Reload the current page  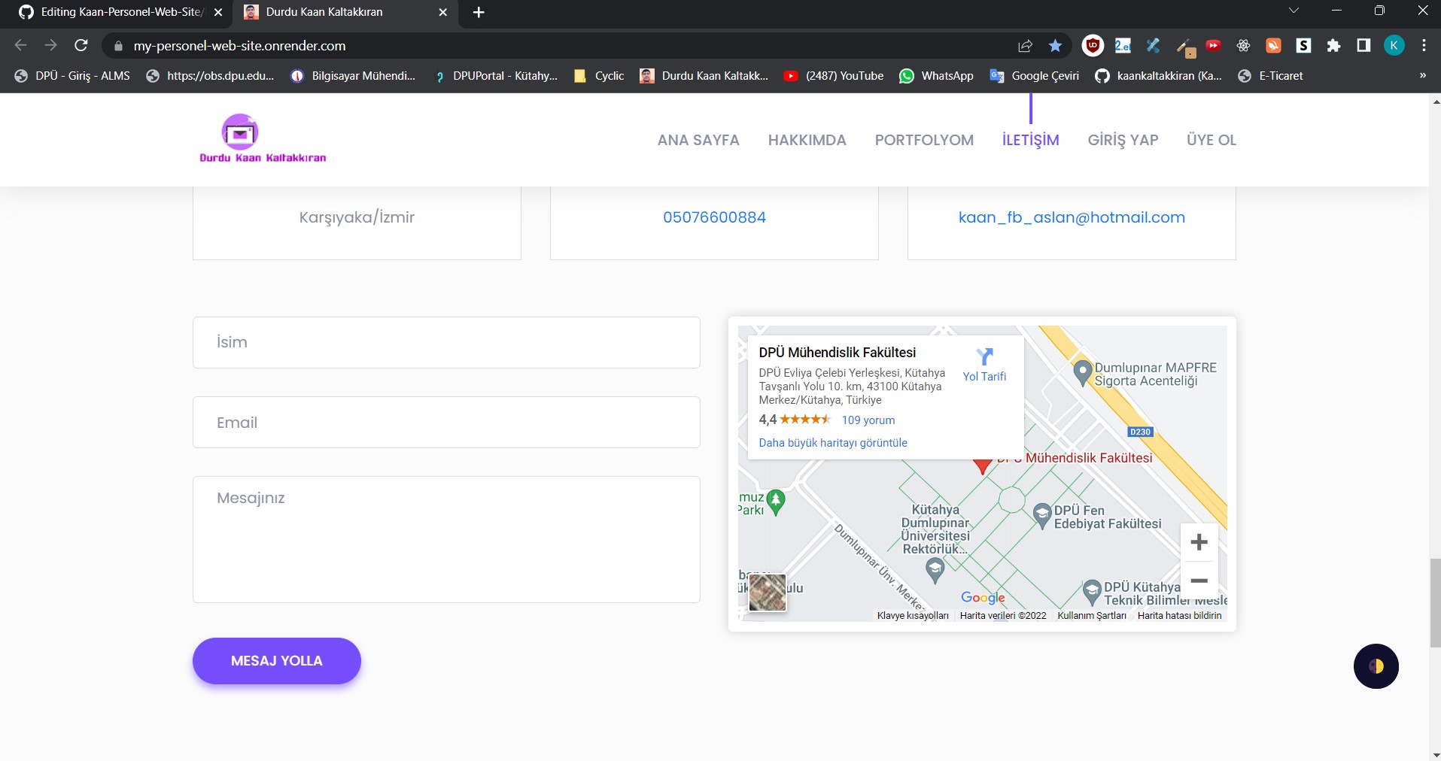(81, 46)
